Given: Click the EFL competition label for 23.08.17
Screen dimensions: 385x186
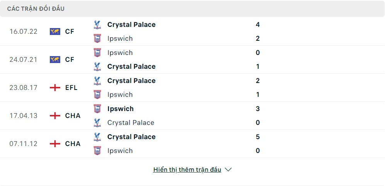Looking at the screenshot, I should [x=71, y=88].
